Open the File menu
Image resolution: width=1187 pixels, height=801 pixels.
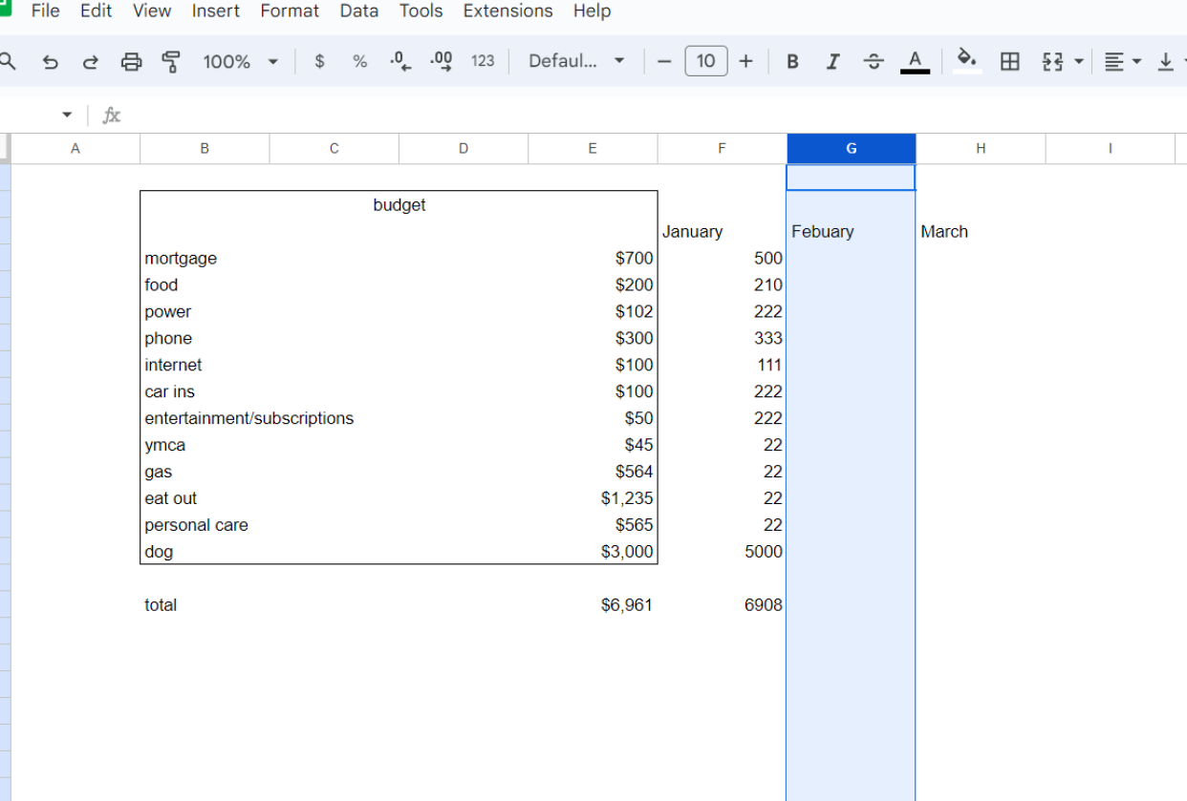pyautogui.click(x=45, y=11)
